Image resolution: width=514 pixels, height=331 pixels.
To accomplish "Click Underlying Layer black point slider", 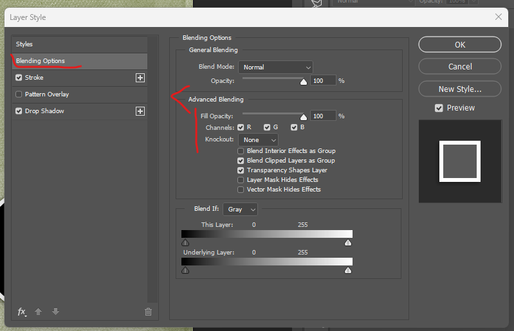I will (x=185, y=270).
